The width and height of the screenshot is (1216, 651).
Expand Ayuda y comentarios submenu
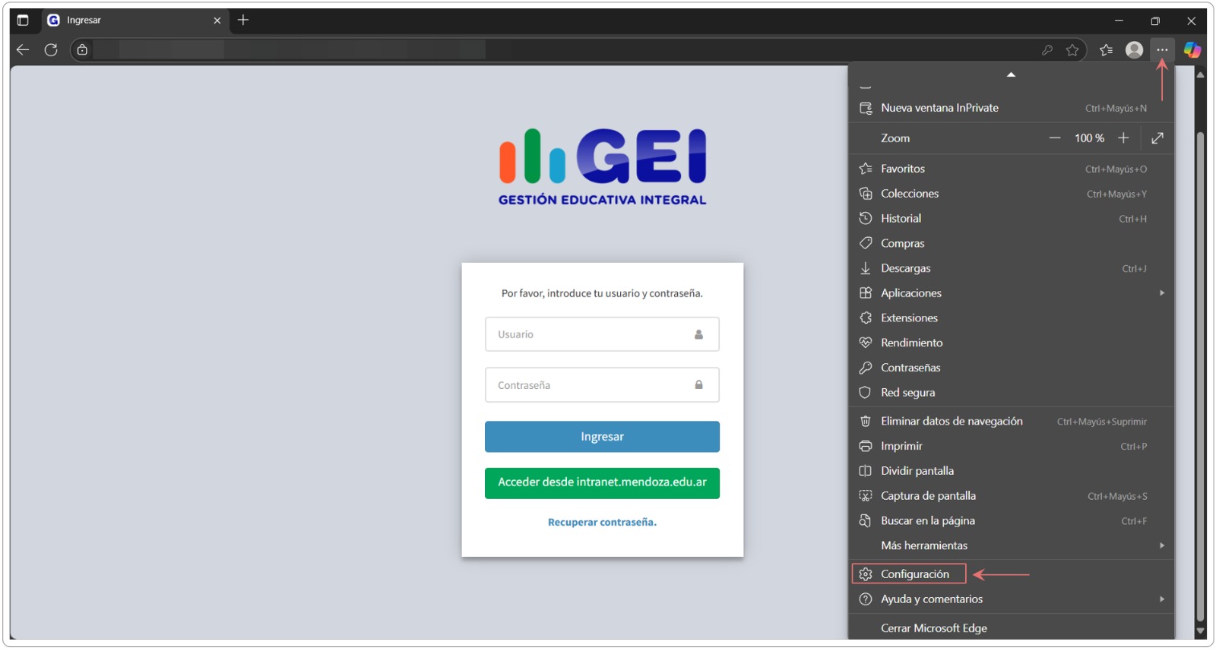1011,599
